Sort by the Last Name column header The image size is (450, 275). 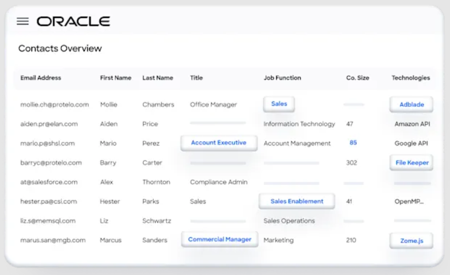point(158,78)
